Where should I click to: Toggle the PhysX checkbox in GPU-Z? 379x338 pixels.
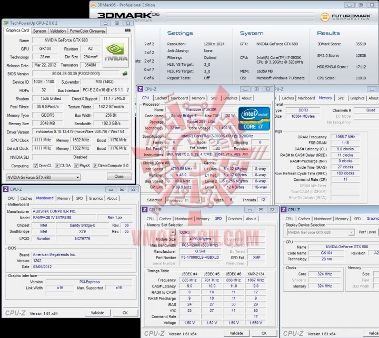[76, 166]
